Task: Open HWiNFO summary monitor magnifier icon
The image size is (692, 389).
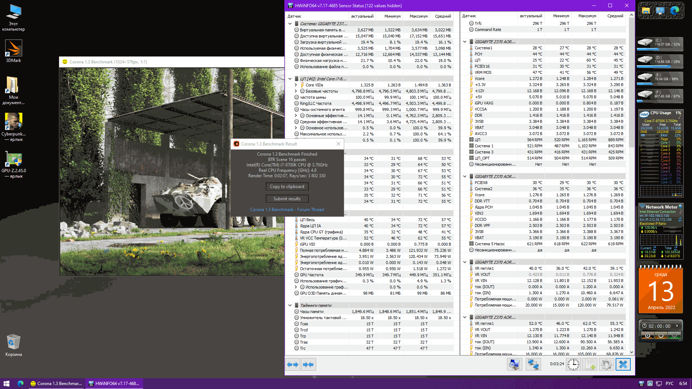Action: tap(514, 365)
